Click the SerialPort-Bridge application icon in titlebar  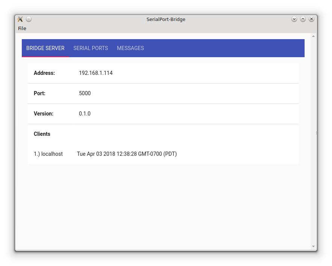tap(20, 19)
